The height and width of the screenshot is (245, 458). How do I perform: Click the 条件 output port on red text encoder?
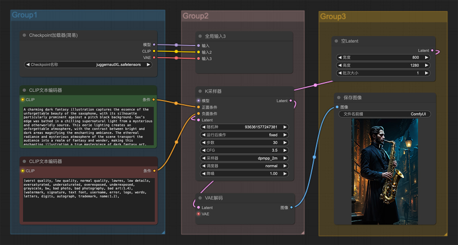coord(154,171)
